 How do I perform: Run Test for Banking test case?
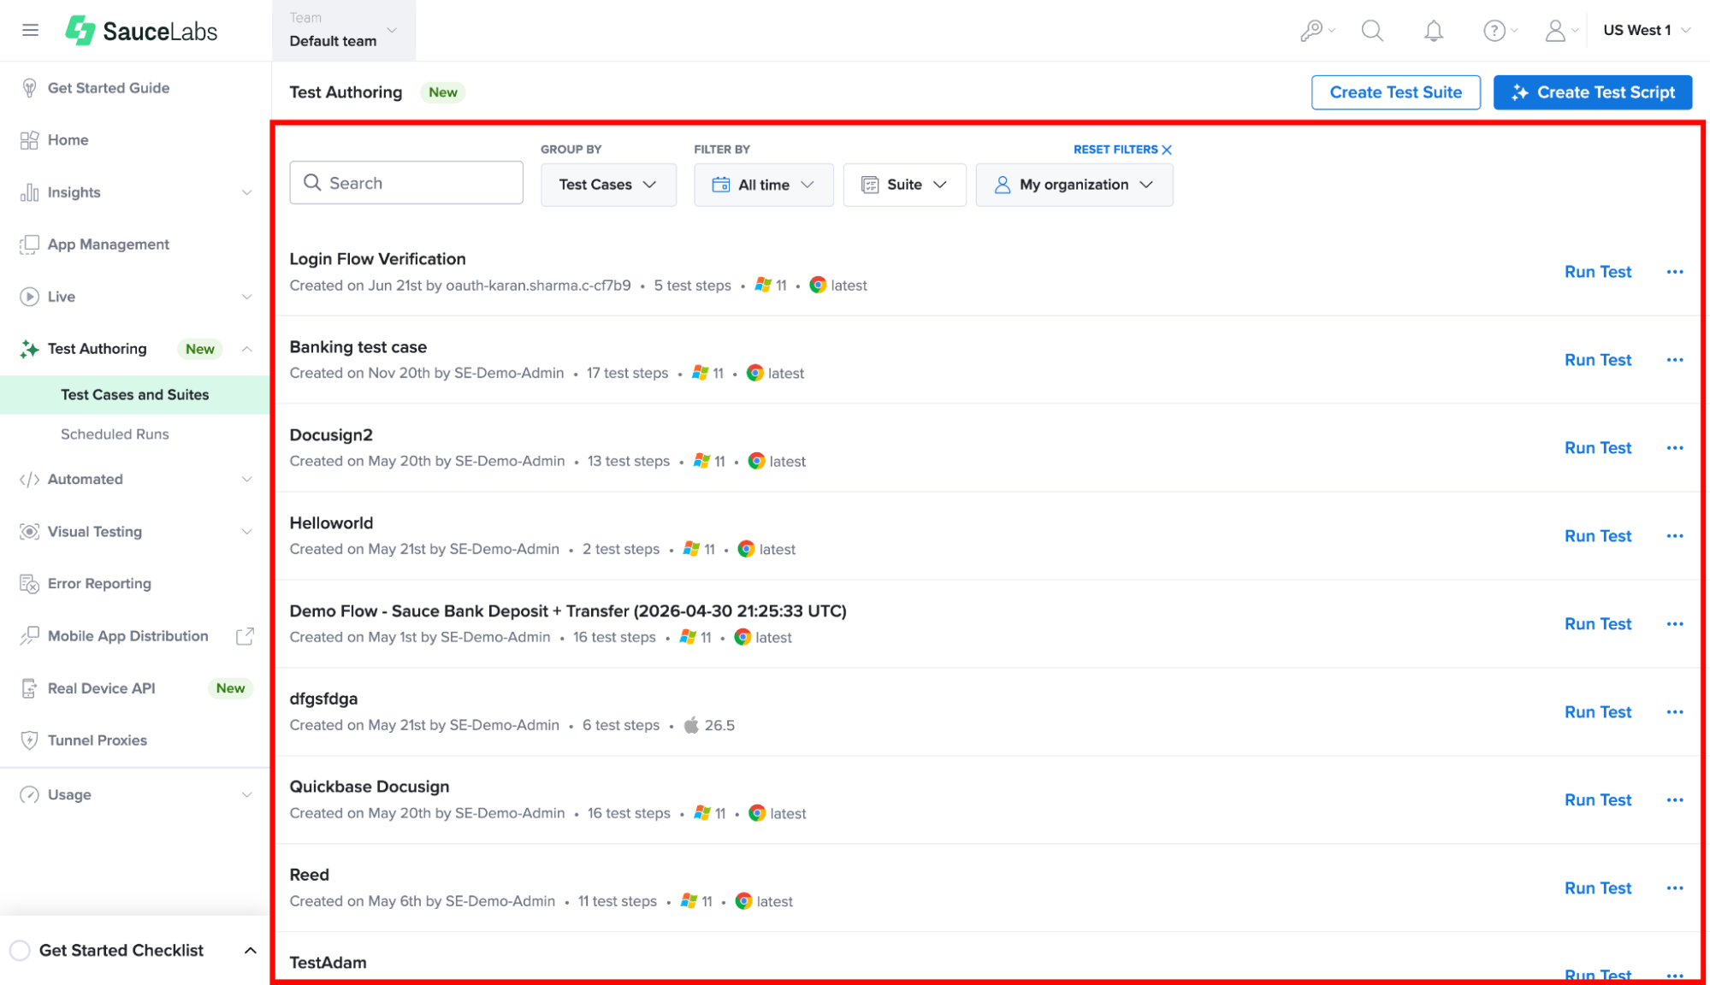click(1598, 360)
